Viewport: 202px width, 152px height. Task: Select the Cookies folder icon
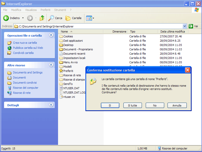pos(61,36)
